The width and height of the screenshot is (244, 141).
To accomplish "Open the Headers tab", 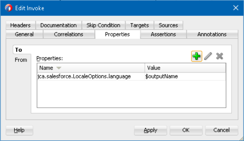I will click(x=20, y=25).
